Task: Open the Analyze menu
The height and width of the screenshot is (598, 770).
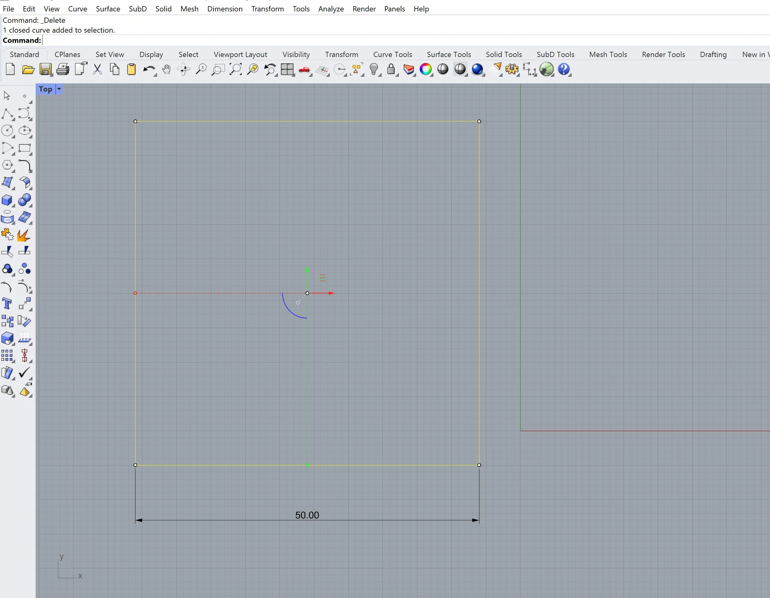Action: 331,9
